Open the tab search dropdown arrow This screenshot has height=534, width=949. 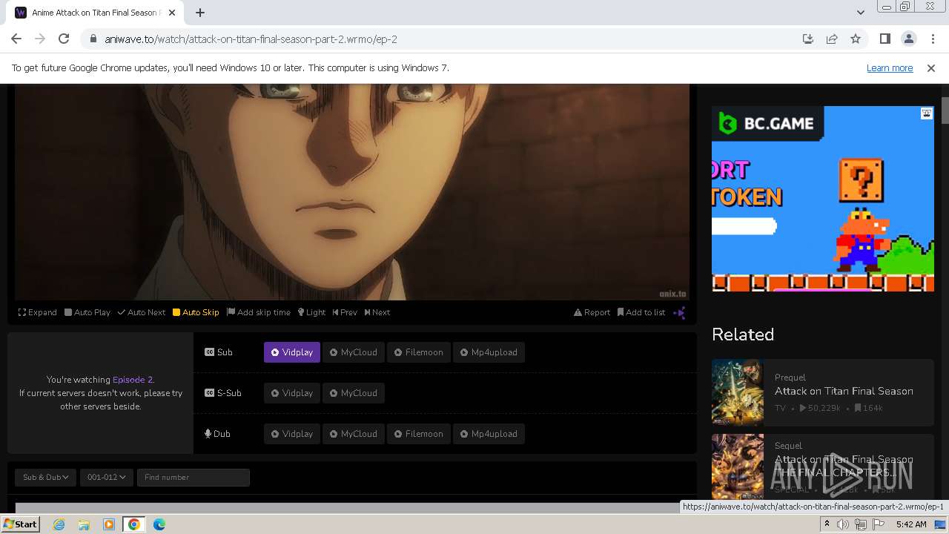(860, 13)
